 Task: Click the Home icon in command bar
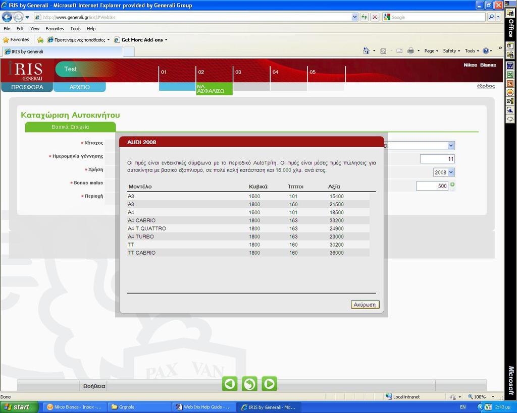[x=367, y=51]
